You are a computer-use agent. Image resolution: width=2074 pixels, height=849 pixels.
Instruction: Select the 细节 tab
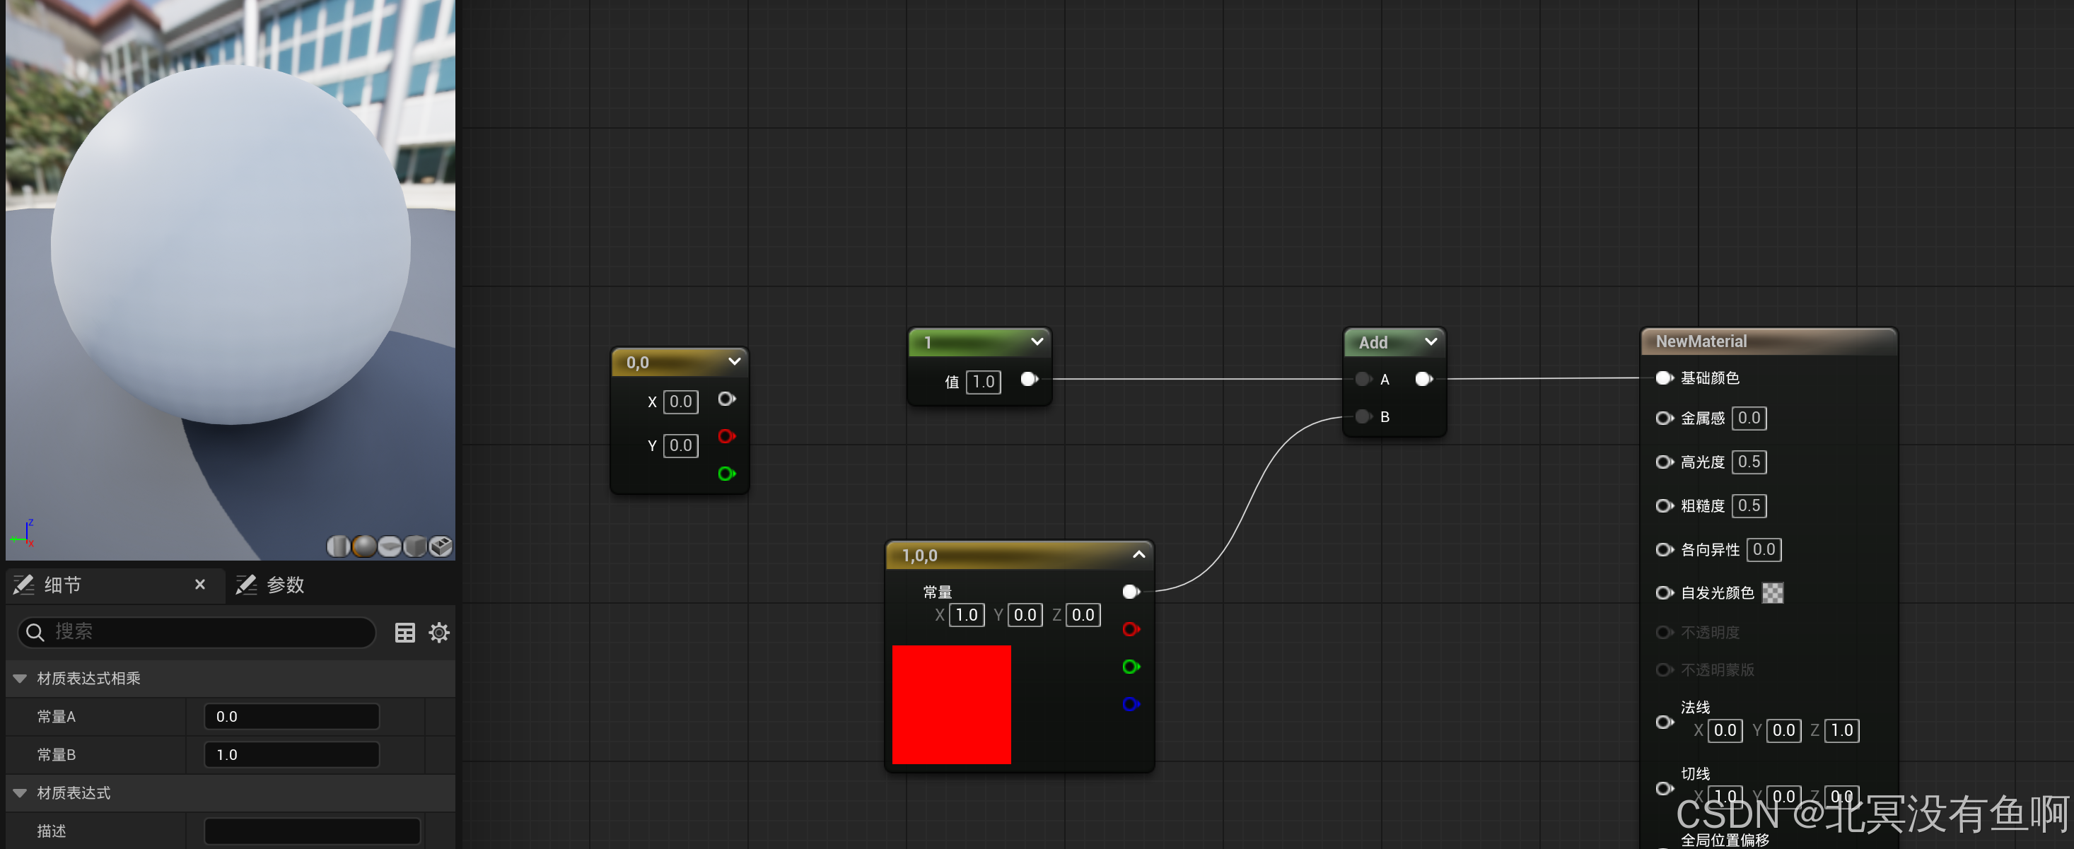63,585
